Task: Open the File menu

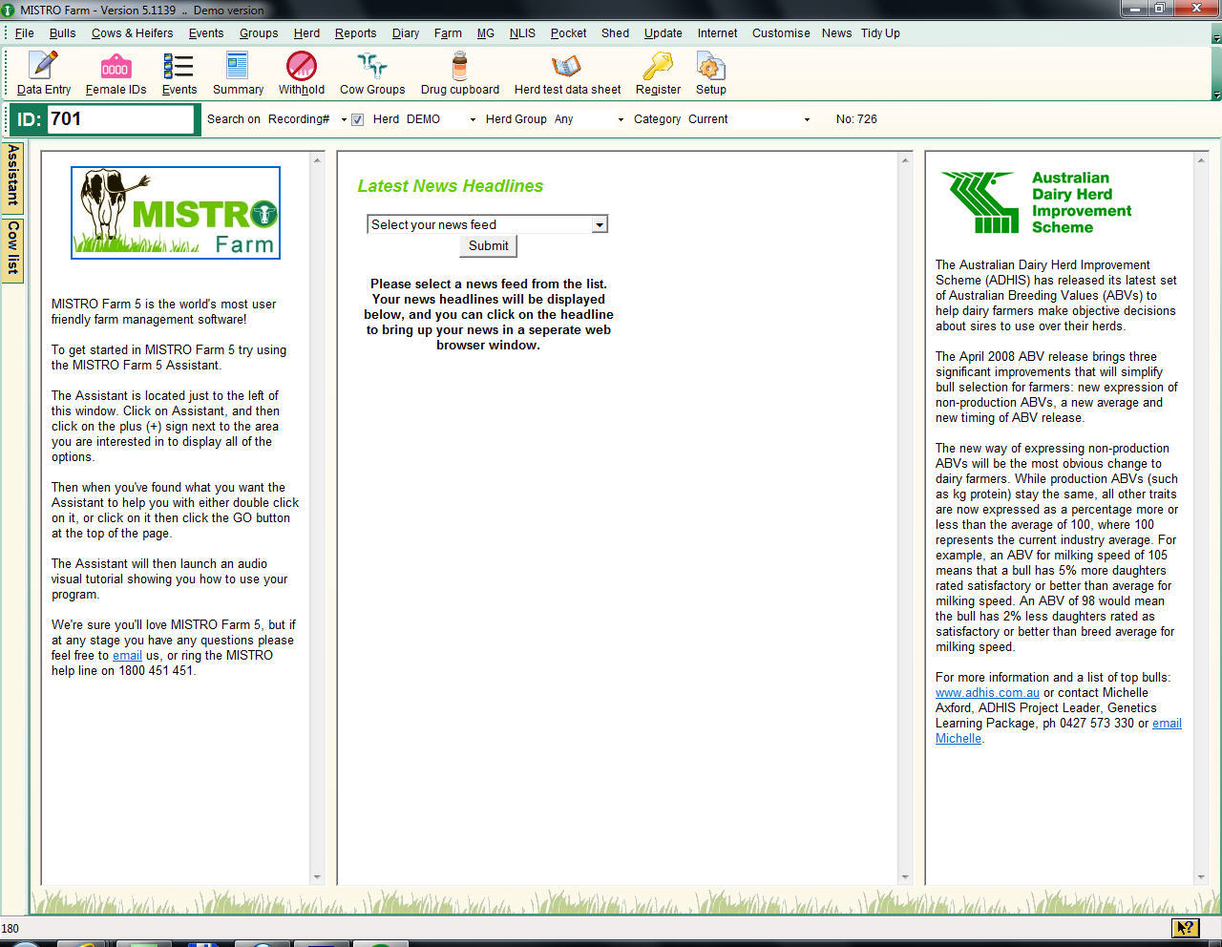Action: 24,32
